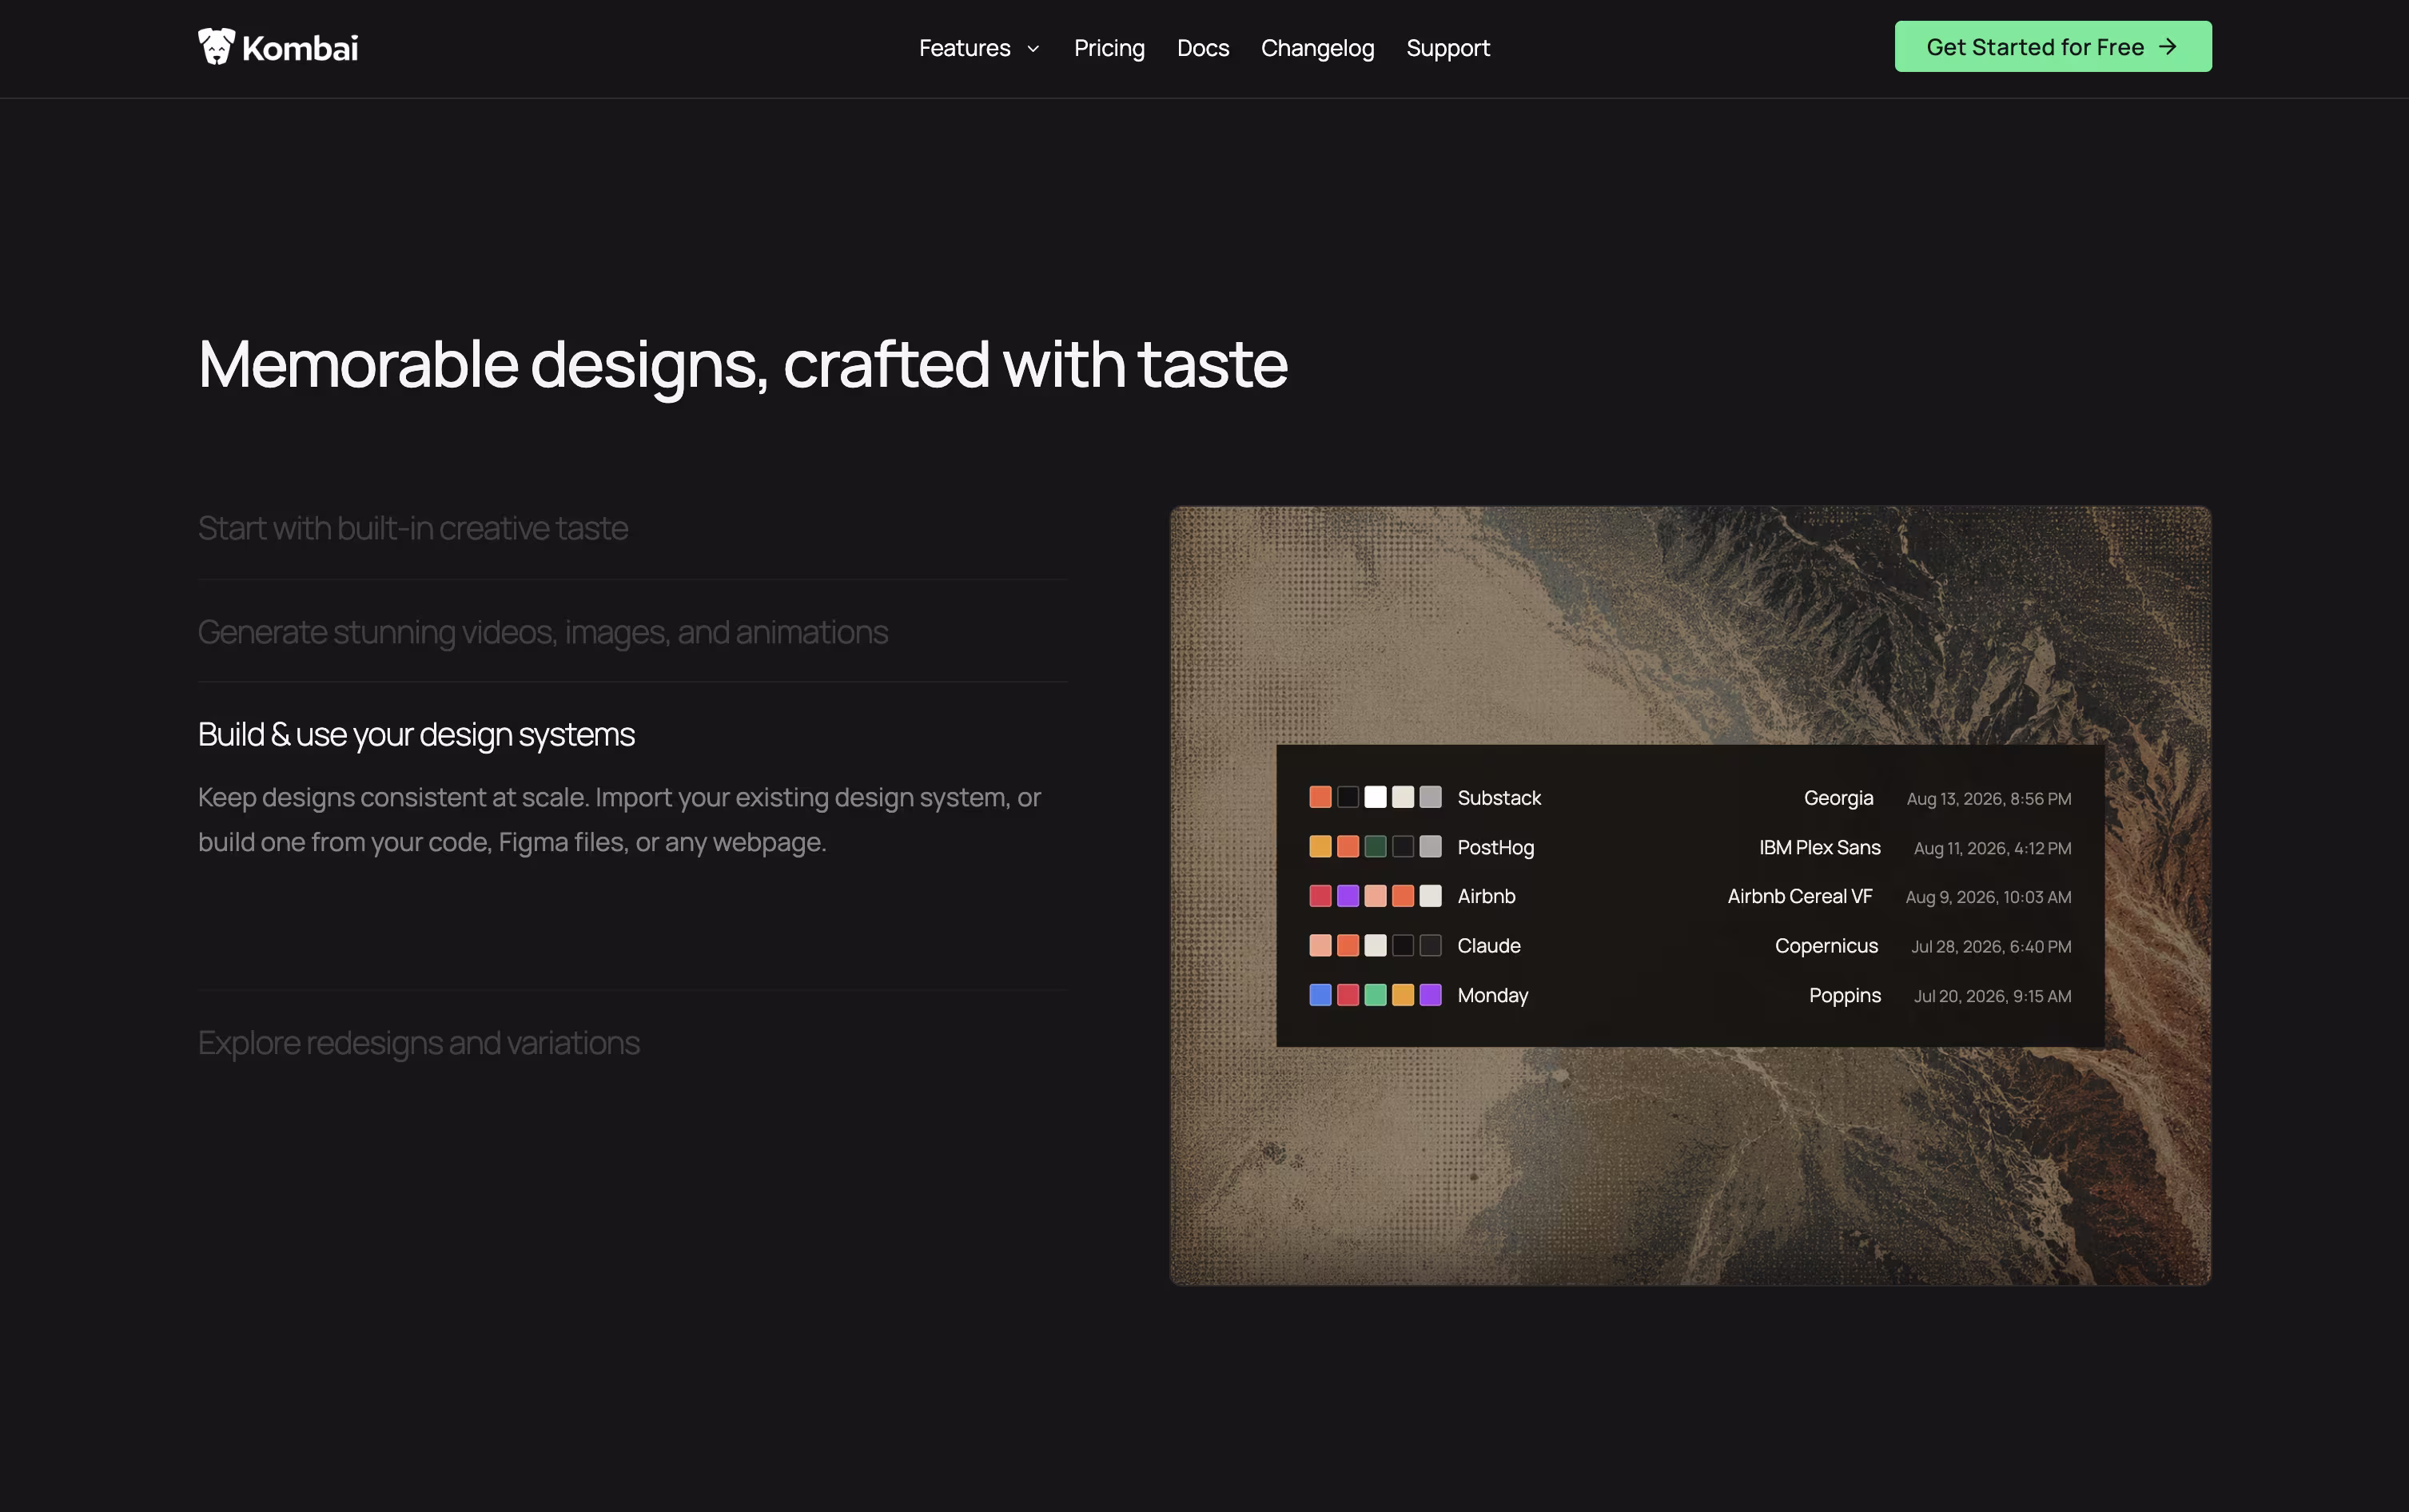Click the Monday design system name
Screen dimensions: 2409x1512
tap(1493, 996)
